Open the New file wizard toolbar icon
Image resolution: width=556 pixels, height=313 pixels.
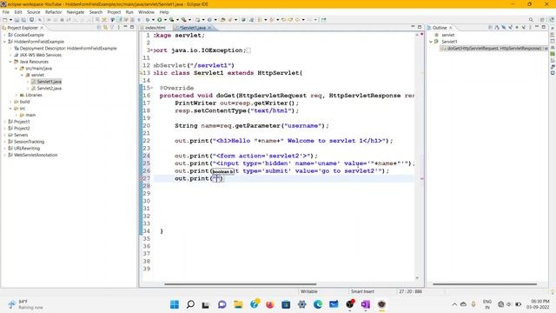[x=4, y=20]
